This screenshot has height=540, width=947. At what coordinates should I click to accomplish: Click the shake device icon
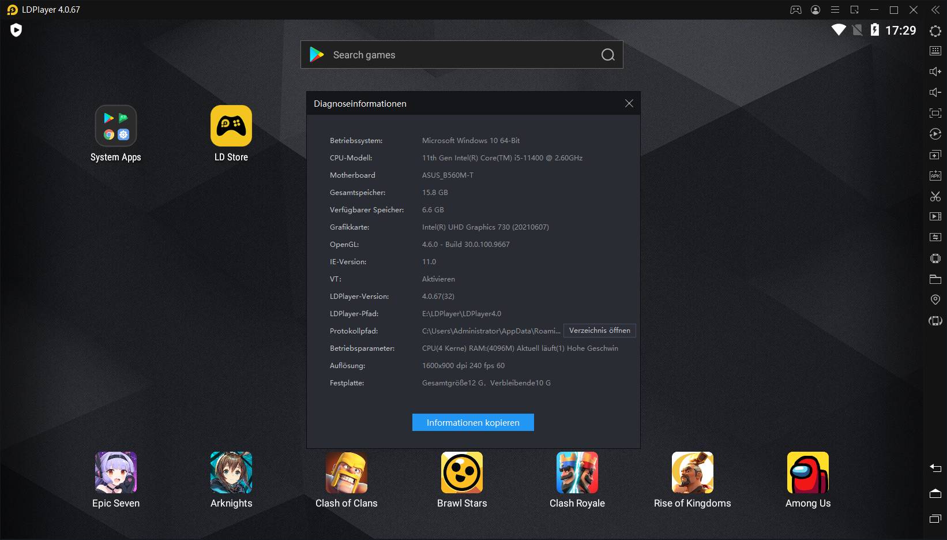[x=935, y=258]
